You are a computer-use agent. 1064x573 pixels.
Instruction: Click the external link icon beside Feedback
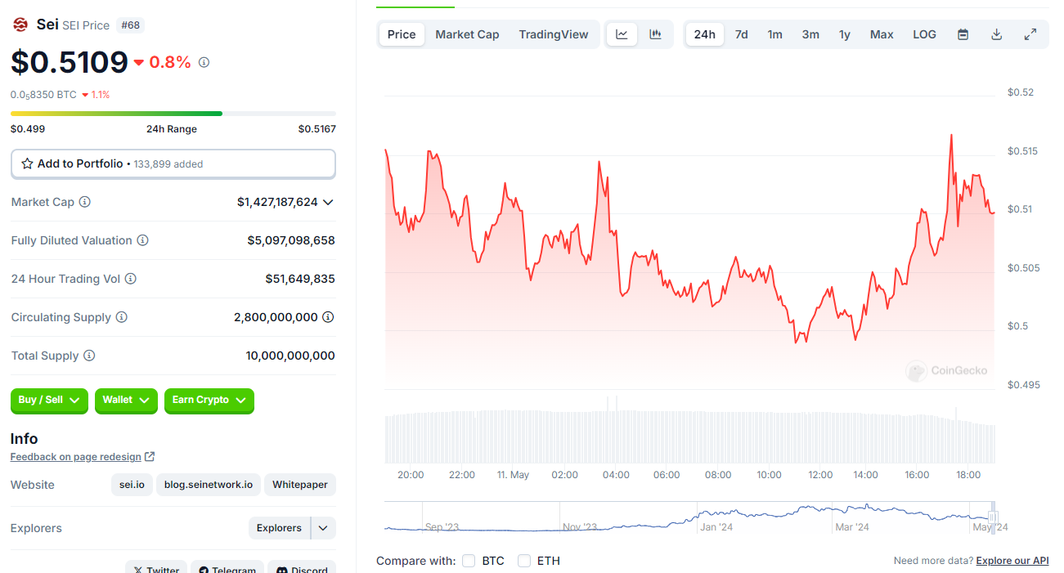pyautogui.click(x=149, y=457)
